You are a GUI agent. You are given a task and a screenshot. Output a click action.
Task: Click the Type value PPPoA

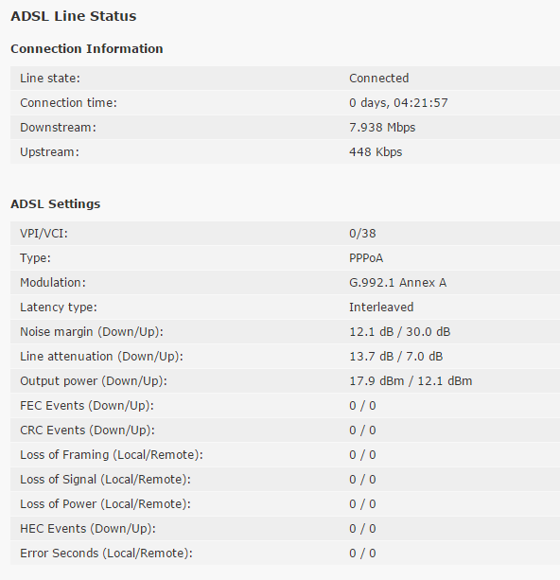[x=366, y=257]
